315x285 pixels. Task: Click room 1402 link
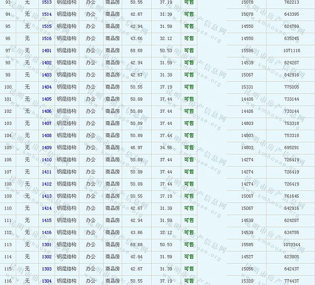47,63
